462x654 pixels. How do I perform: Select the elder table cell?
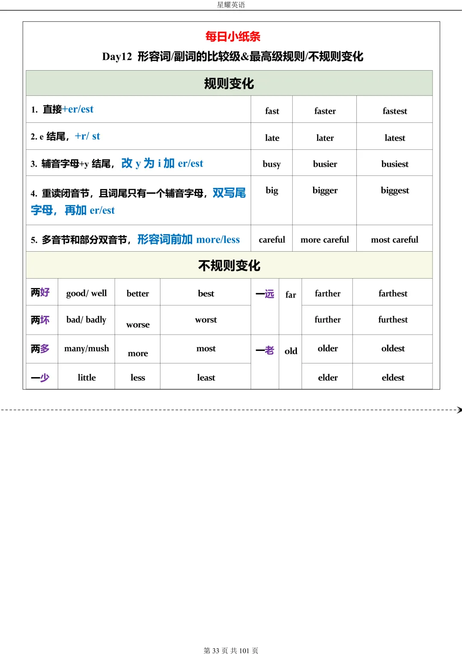327,377
